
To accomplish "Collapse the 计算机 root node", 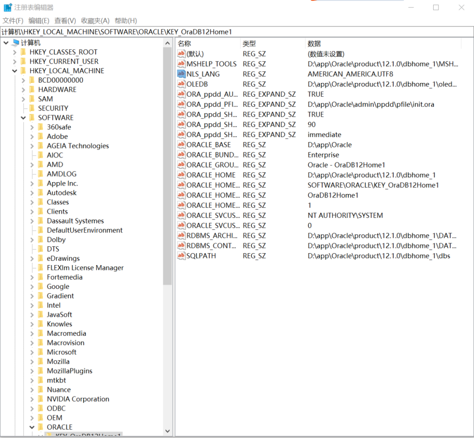I will (6, 43).
